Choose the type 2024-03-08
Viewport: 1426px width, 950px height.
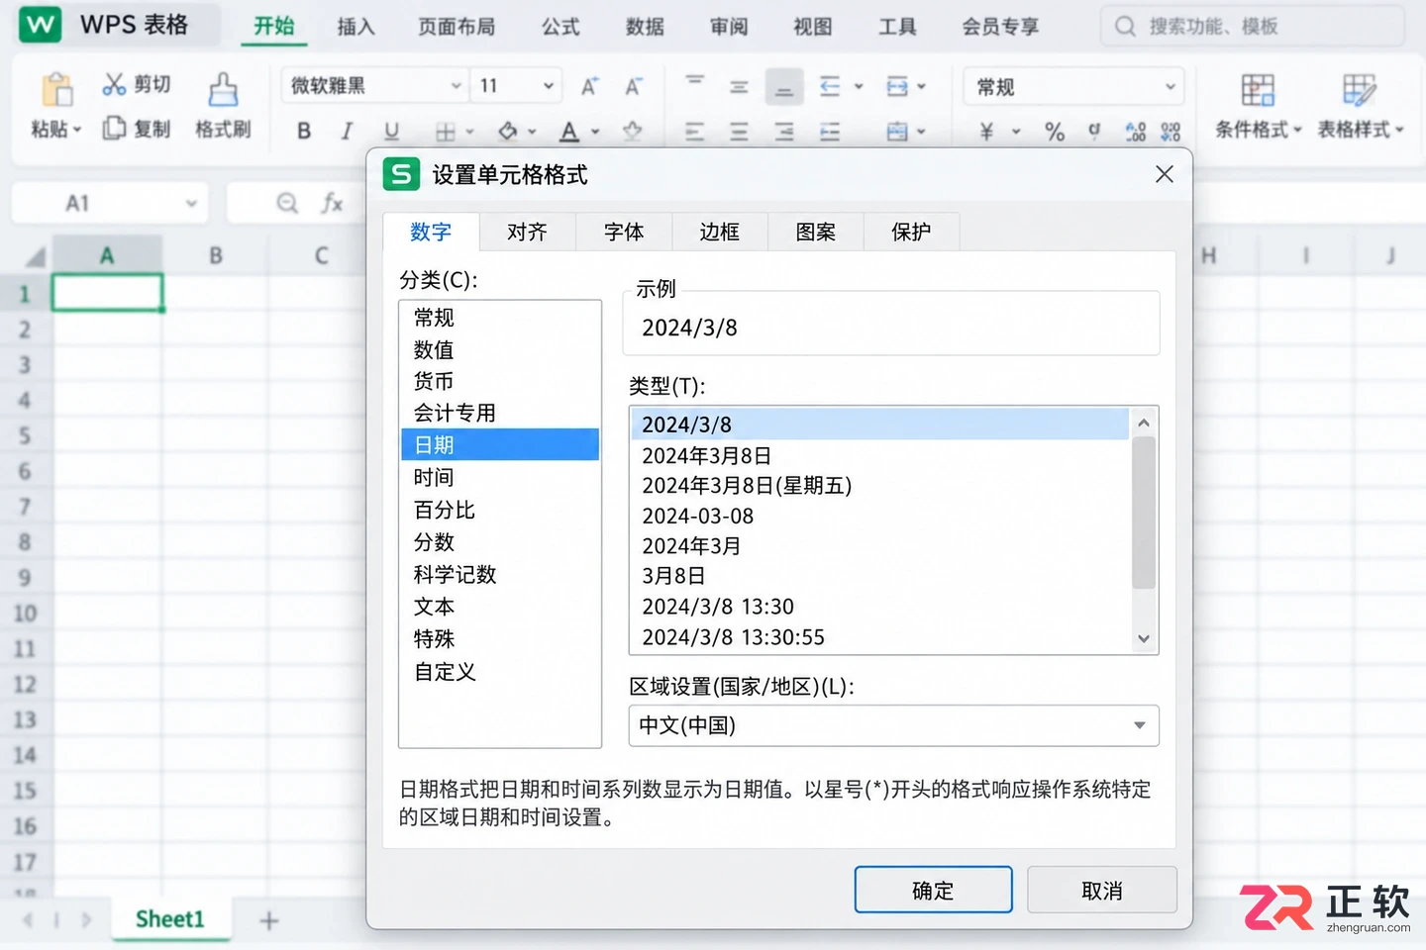tap(880, 516)
